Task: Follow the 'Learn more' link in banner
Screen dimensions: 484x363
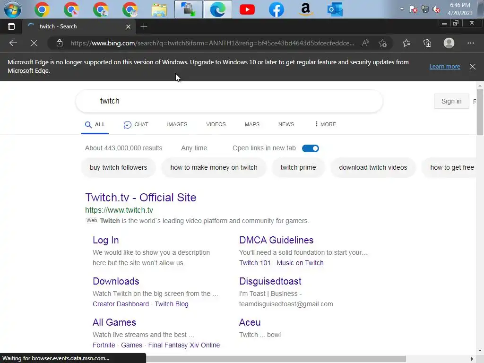Action: tap(445, 66)
